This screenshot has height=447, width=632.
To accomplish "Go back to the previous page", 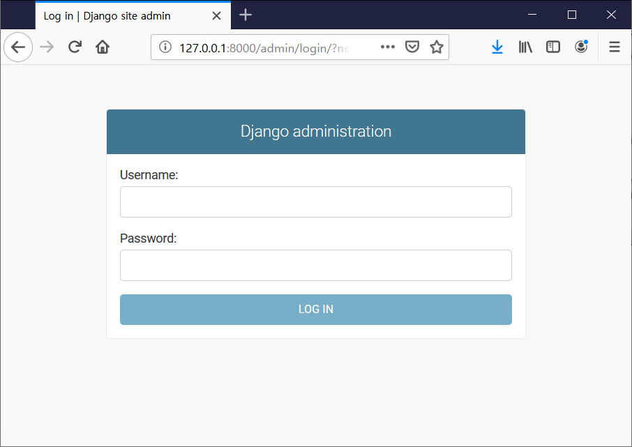I will pyautogui.click(x=18, y=47).
